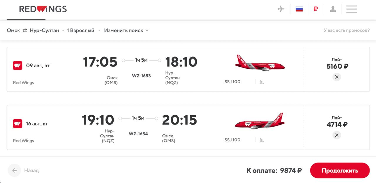Open user profile icon
The height and width of the screenshot is (183, 376).
point(333,9)
